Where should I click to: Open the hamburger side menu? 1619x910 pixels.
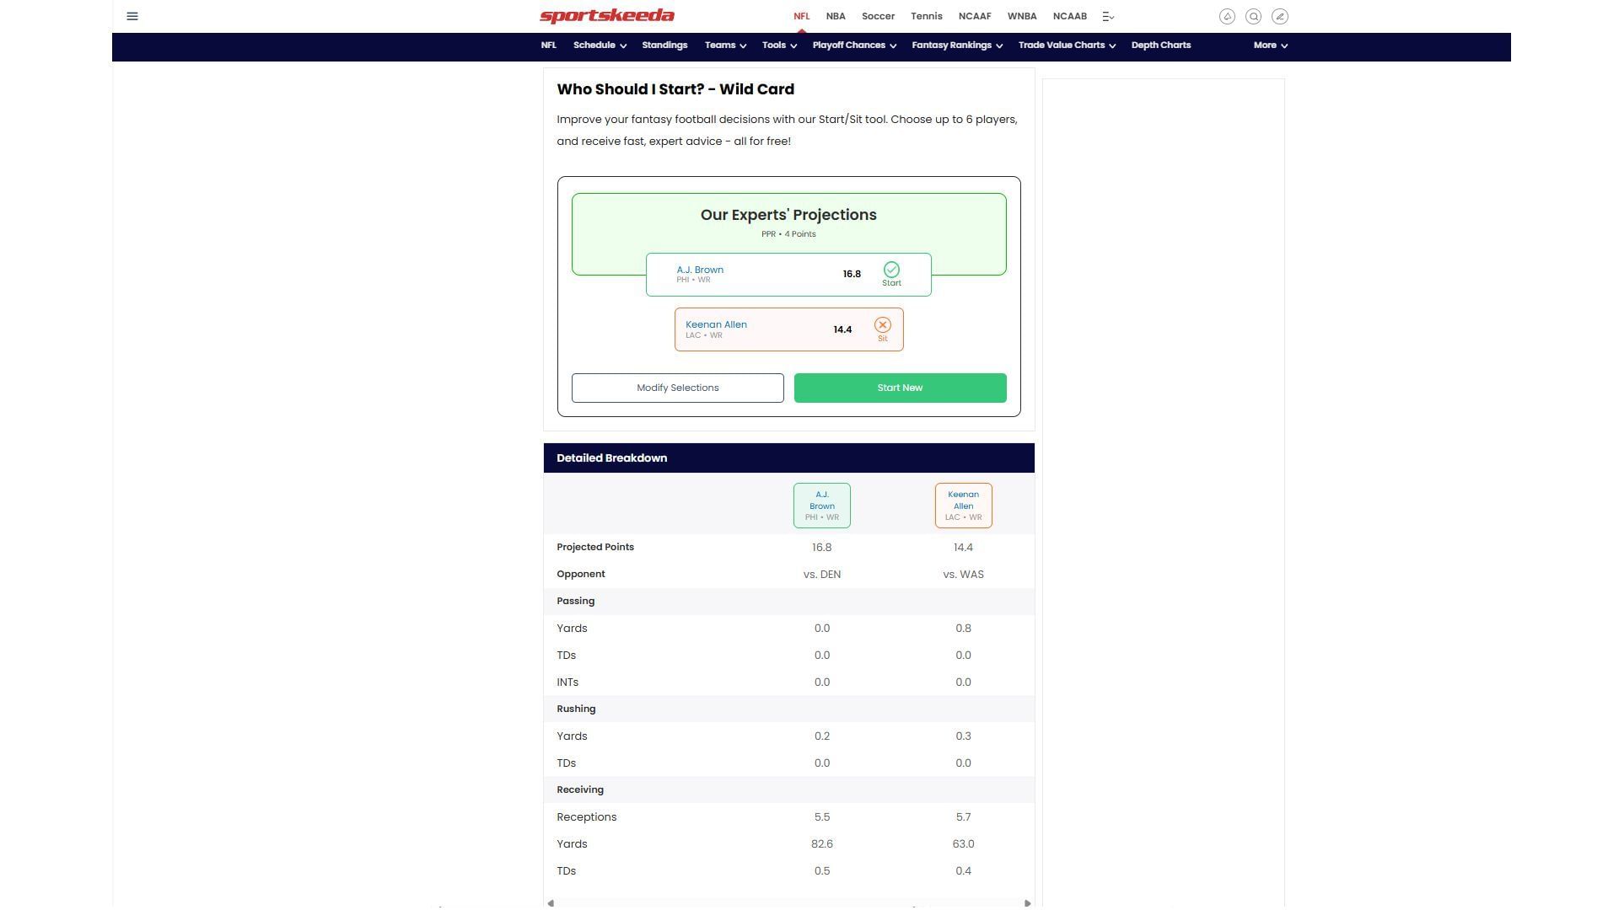[x=132, y=16]
